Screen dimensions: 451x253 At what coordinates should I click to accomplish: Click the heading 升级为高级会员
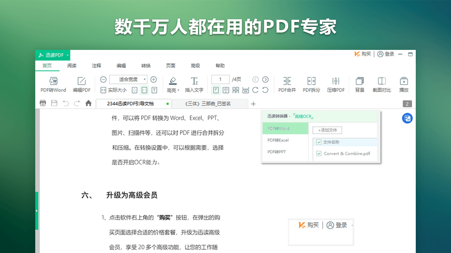point(132,195)
